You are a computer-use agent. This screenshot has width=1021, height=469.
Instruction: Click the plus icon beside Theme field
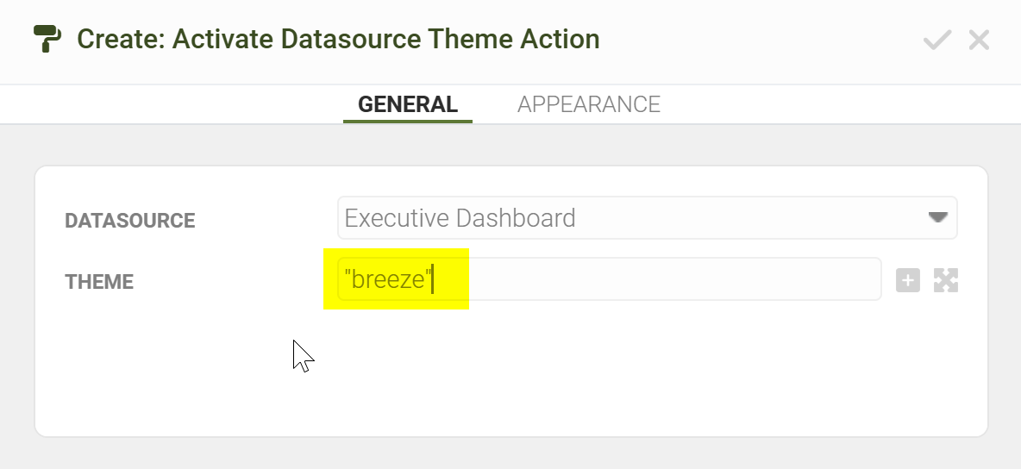[x=908, y=280]
